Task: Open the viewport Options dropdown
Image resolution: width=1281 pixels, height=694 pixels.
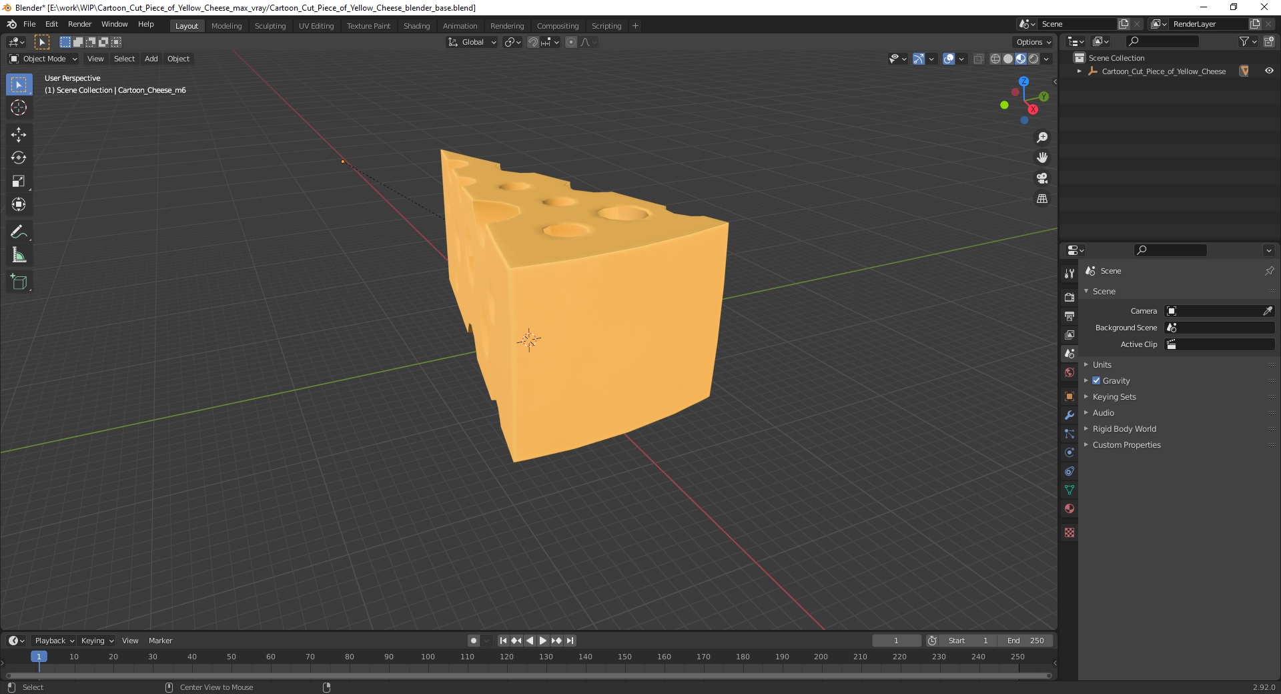Action: [1033, 42]
